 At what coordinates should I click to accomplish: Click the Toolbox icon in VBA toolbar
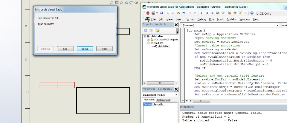pyautogui.click(x=246, y=13)
